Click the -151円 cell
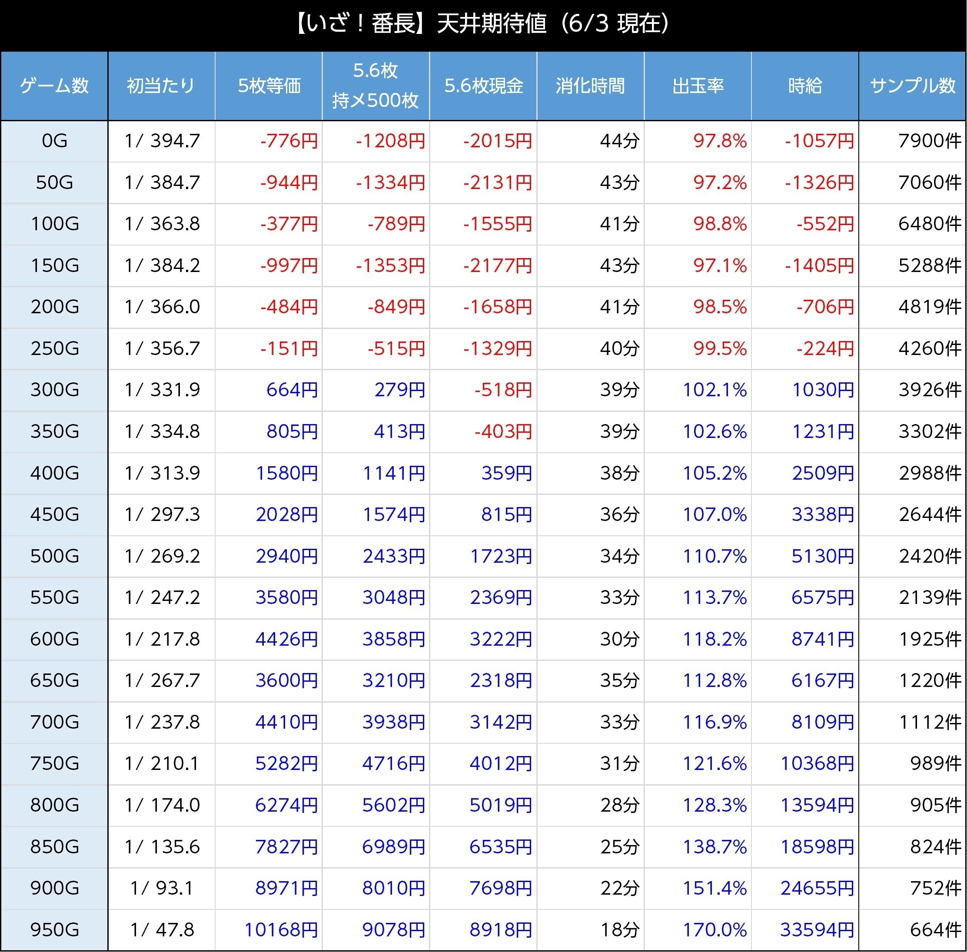The image size is (967, 952). (x=269, y=348)
